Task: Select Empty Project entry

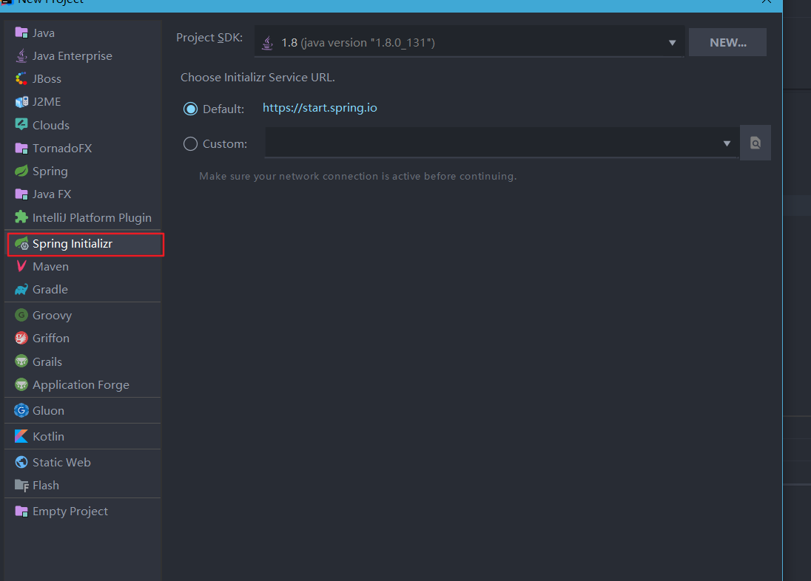Action: point(83,512)
